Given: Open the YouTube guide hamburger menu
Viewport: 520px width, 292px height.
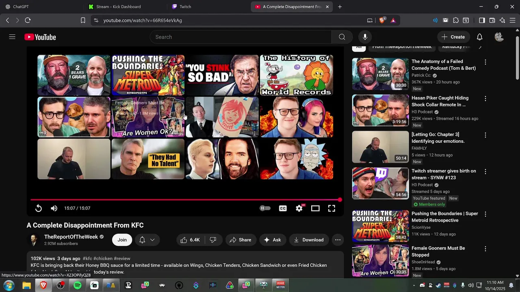Looking at the screenshot, I should [12, 37].
